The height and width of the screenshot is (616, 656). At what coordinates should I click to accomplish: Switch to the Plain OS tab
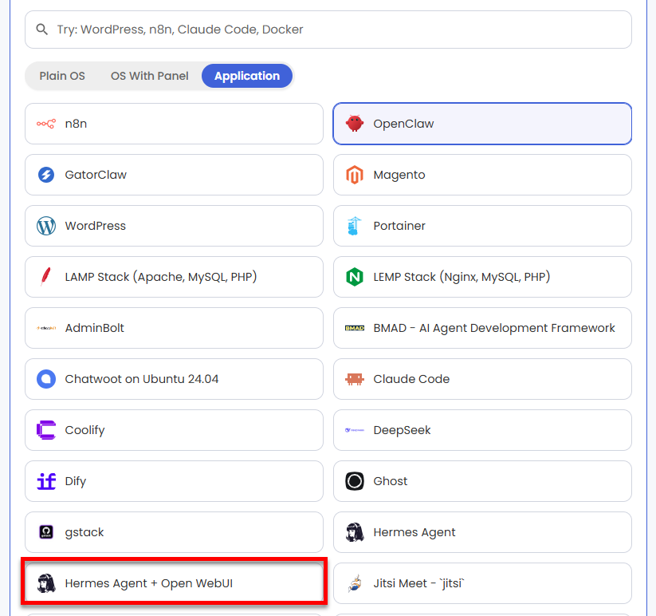[62, 76]
